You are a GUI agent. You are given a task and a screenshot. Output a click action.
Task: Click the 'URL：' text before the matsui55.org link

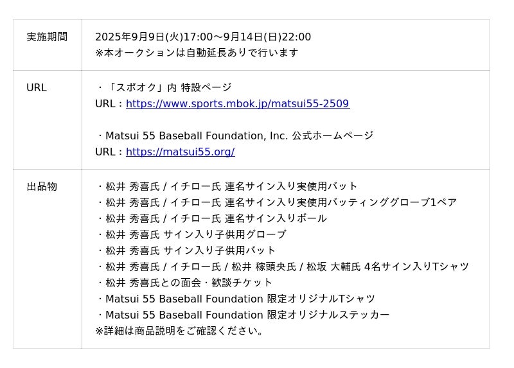click(x=109, y=152)
